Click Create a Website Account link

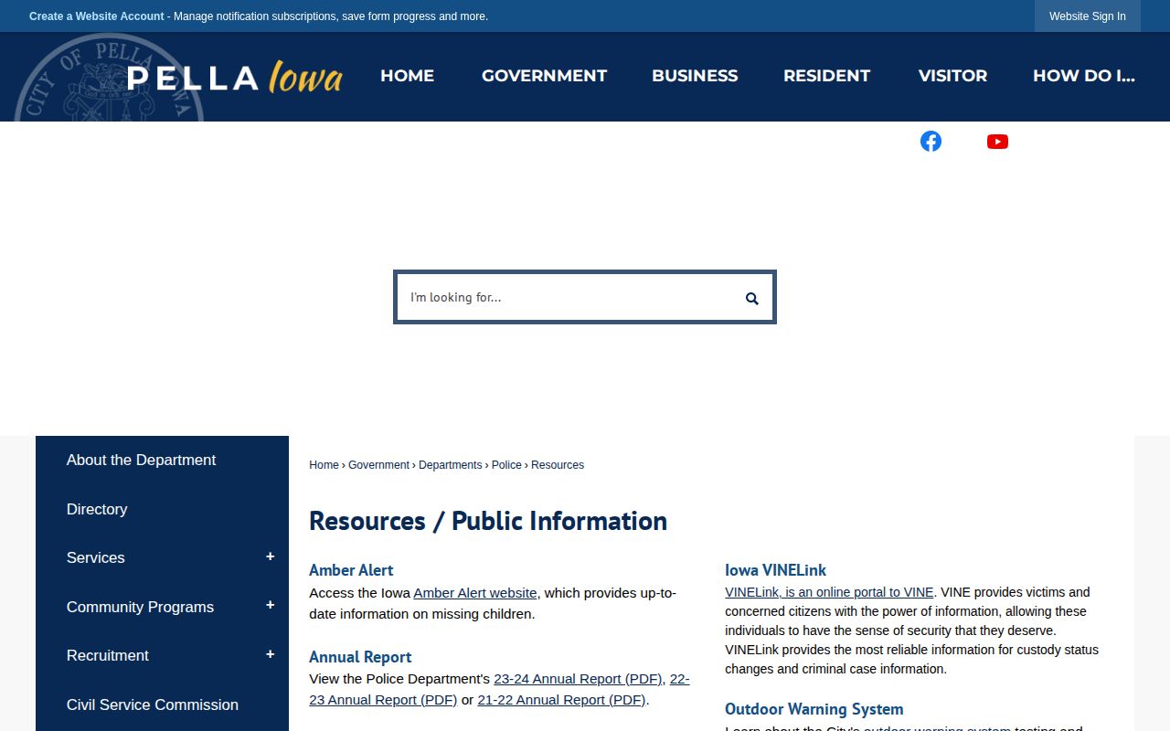97,16
